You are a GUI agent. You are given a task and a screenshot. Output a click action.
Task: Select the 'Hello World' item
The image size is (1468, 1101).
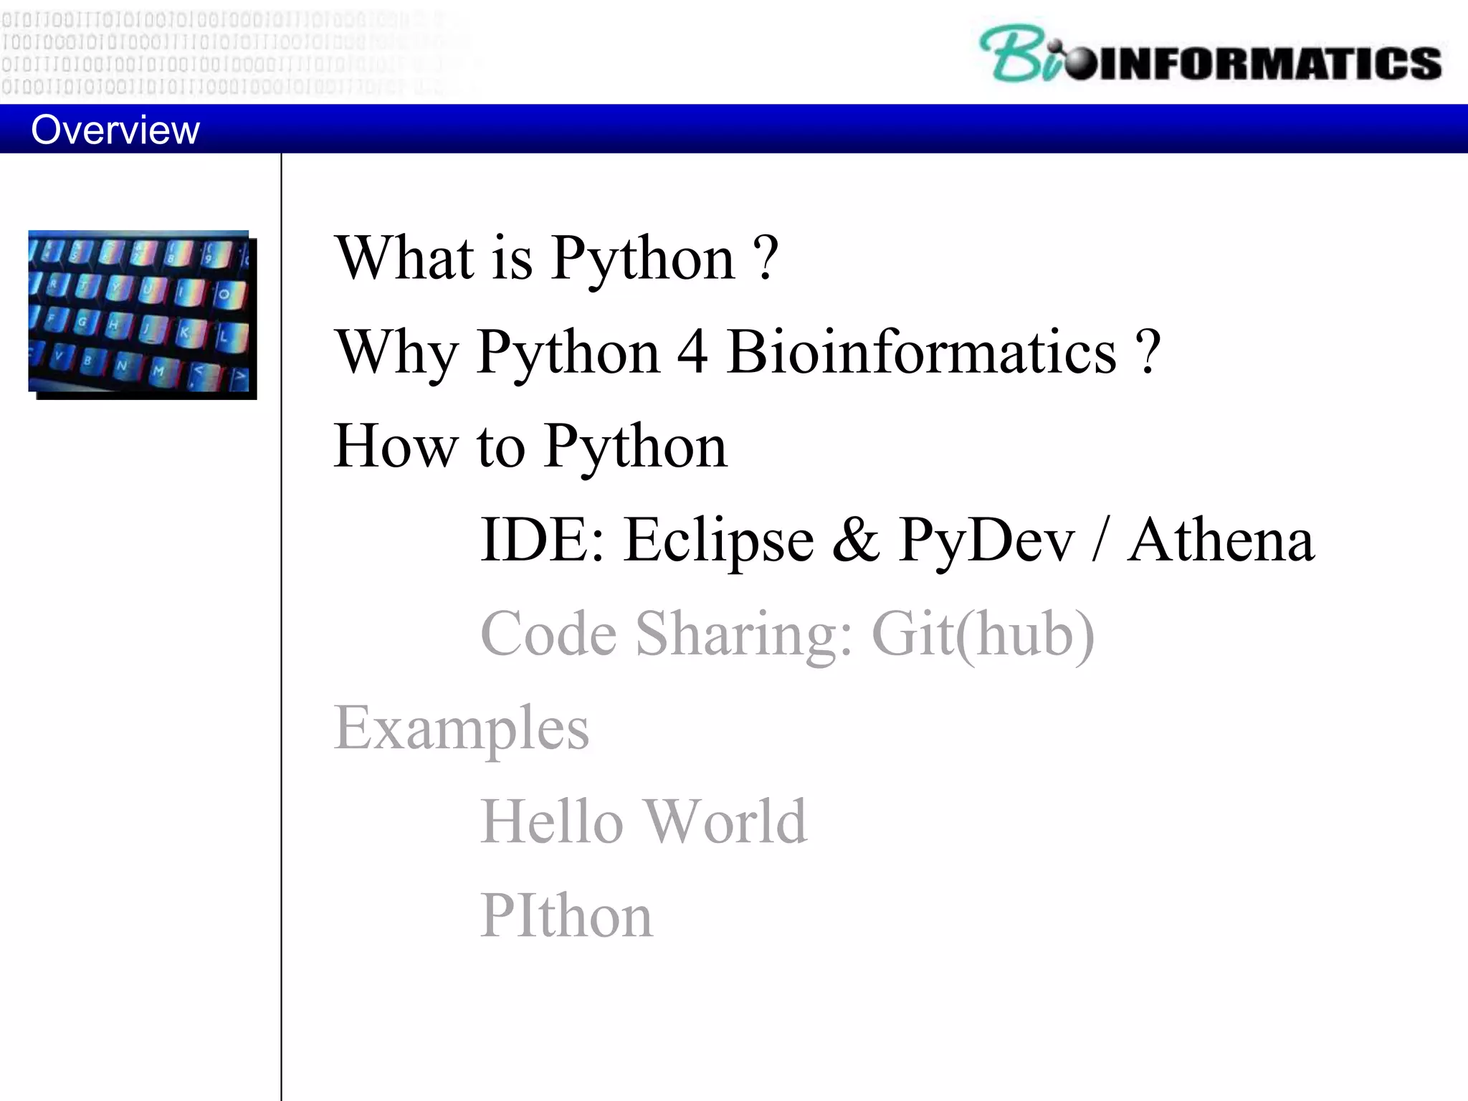[x=644, y=821]
